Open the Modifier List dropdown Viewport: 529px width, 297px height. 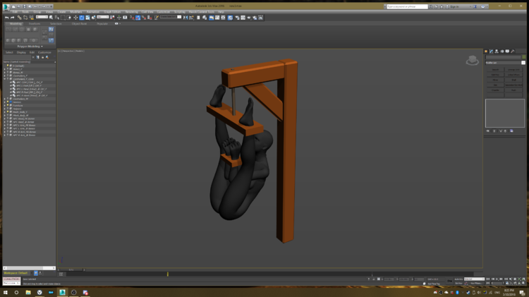505,63
